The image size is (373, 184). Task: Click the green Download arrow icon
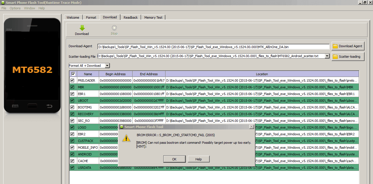[x=82, y=28]
